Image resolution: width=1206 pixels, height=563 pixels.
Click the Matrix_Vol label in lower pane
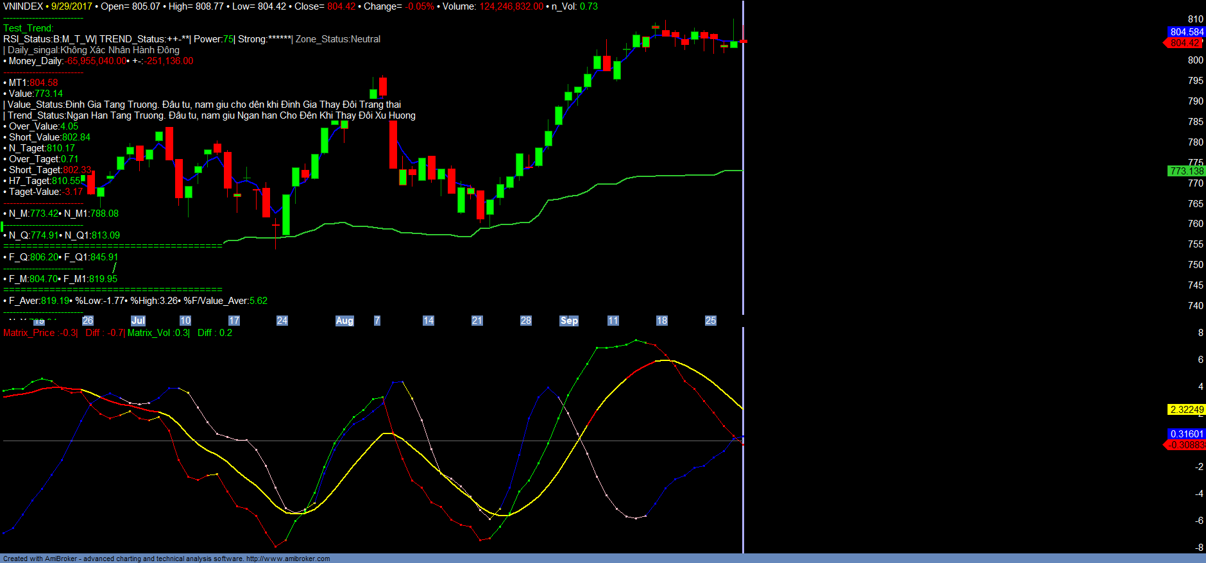click(x=149, y=333)
